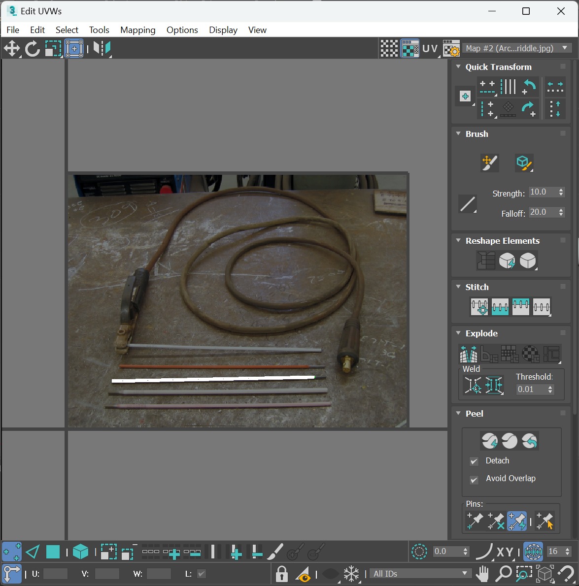
Task: Click the Pin Selected icon
Action: coord(475,521)
